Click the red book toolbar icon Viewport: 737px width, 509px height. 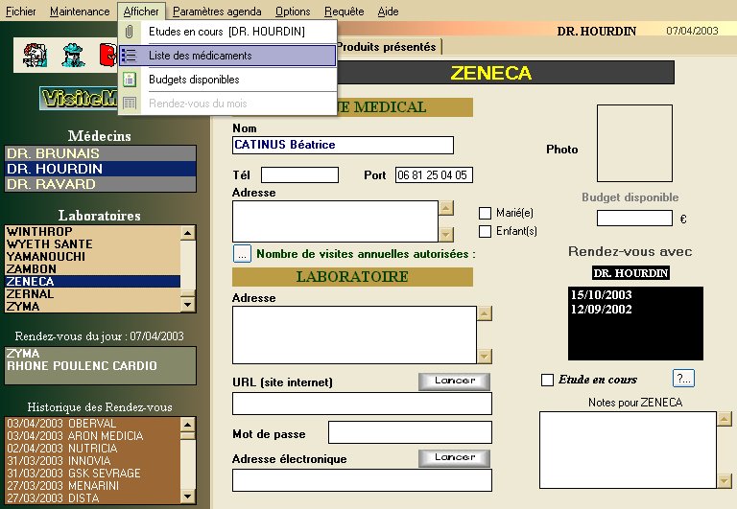click(x=107, y=55)
